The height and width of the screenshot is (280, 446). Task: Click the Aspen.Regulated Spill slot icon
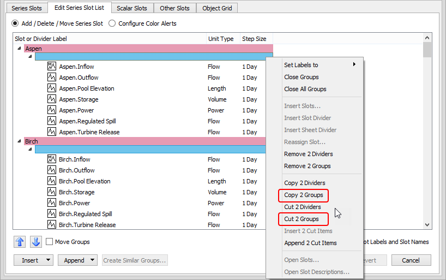pyautogui.click(x=52, y=121)
